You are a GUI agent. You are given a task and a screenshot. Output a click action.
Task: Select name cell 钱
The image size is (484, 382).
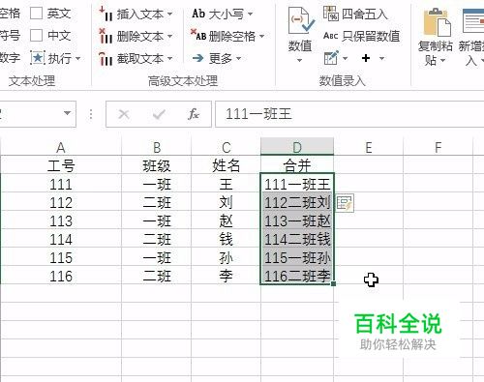227,239
